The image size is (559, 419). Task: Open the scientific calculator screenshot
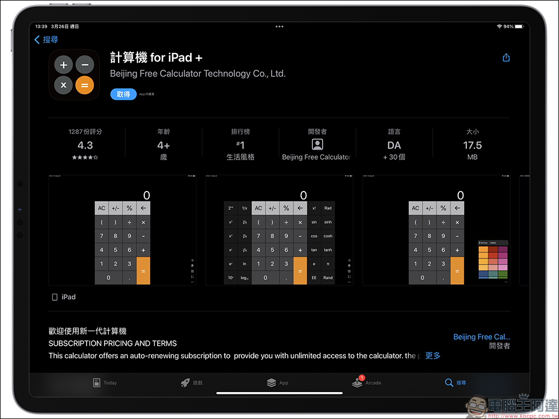[279, 230]
